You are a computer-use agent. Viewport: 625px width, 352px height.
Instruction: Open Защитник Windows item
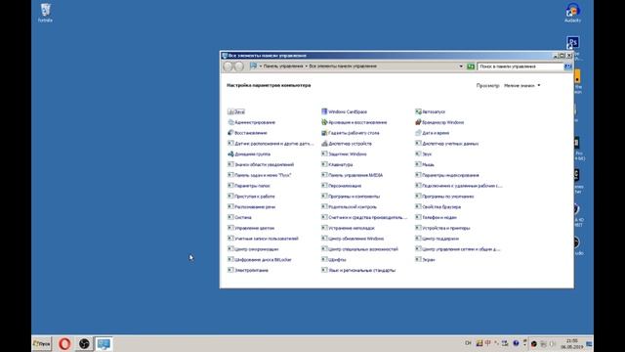pos(345,154)
